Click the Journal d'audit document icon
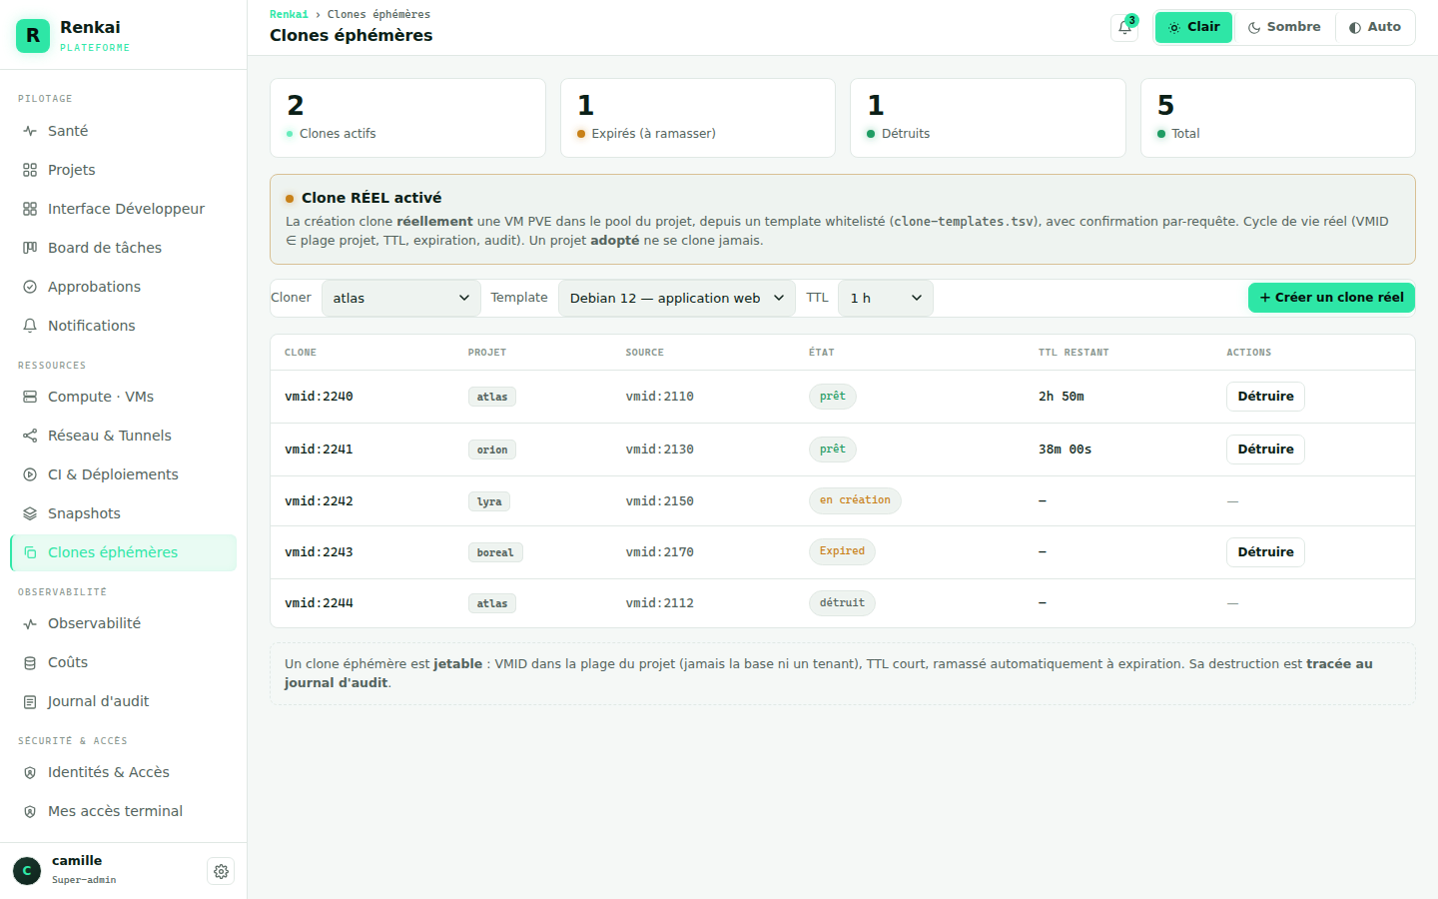The image size is (1438, 899). [30, 701]
